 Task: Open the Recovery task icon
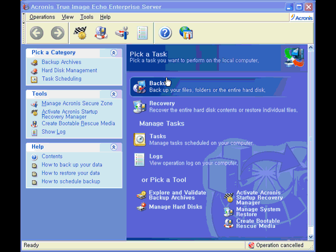tap(140, 107)
